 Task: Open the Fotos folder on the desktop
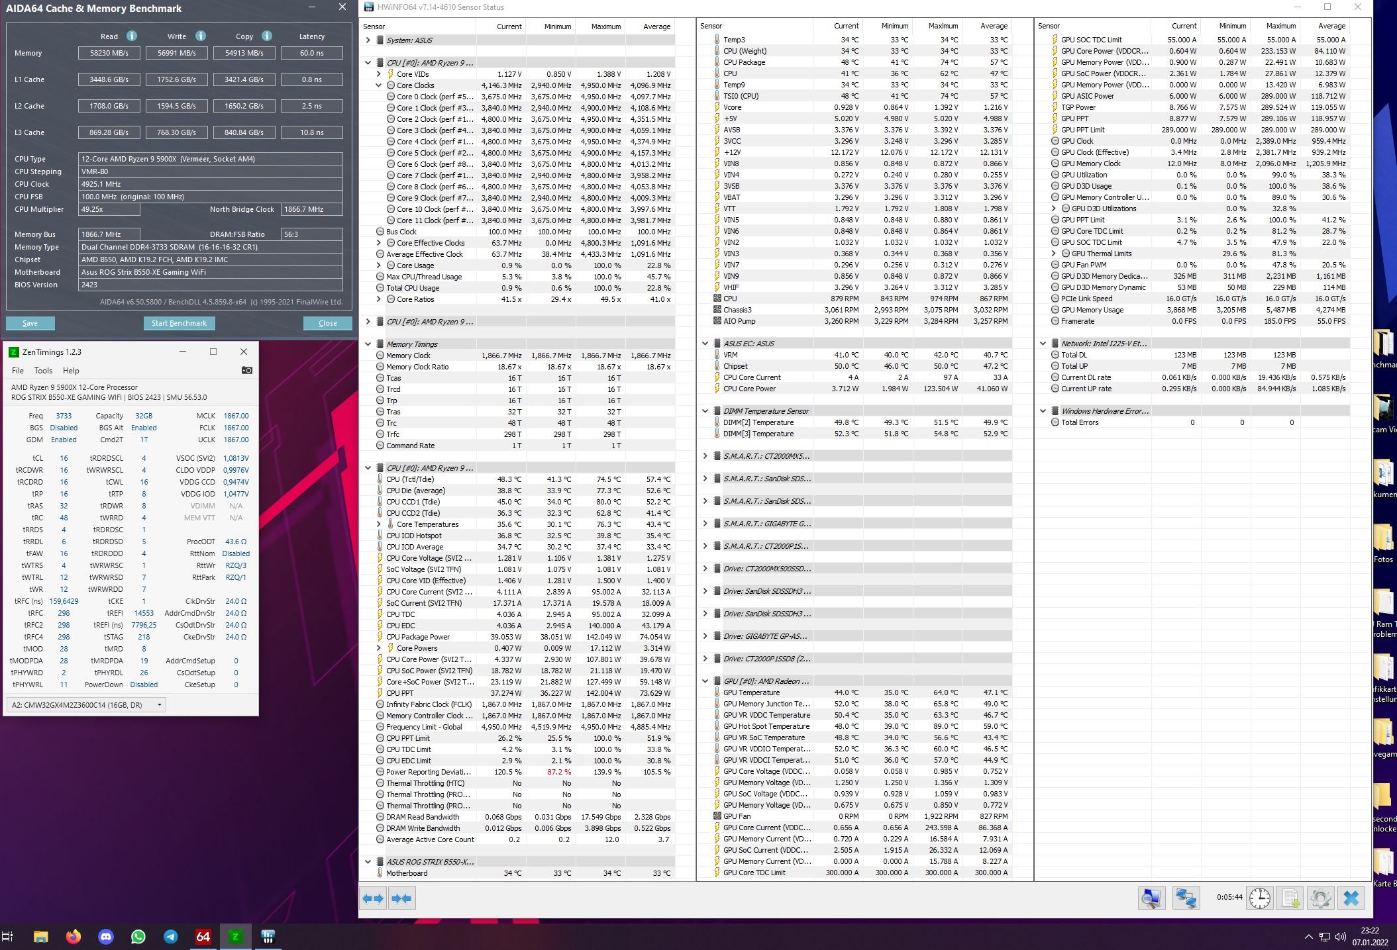pyautogui.click(x=1383, y=544)
